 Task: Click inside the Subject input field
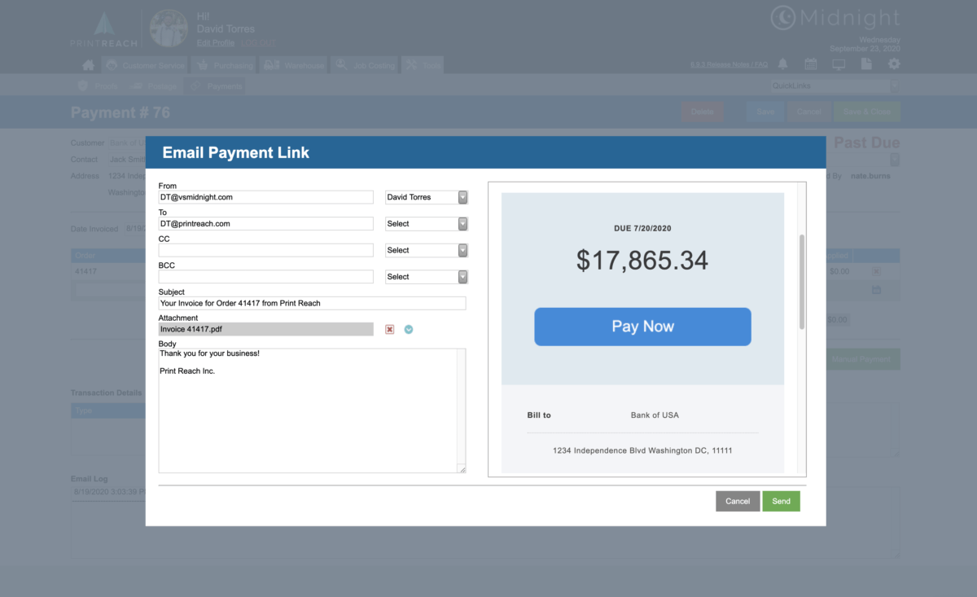(312, 303)
